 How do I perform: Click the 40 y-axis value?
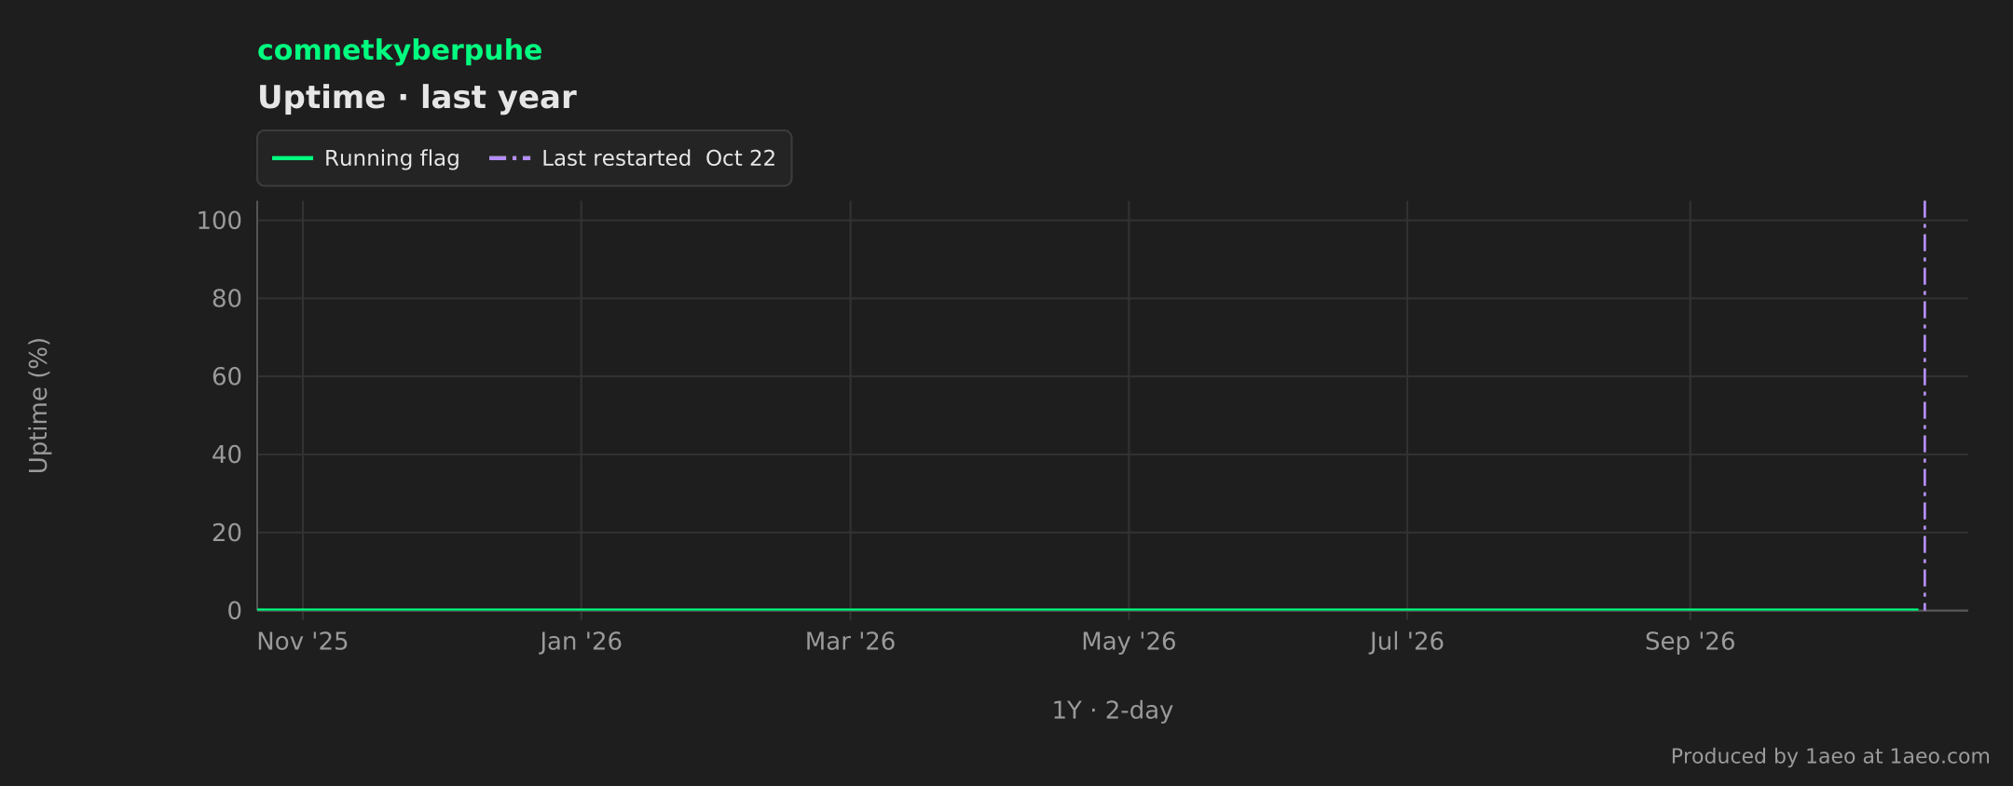coord(226,455)
